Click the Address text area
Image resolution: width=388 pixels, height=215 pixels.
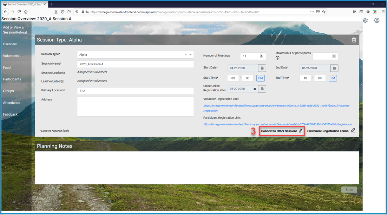point(135,106)
